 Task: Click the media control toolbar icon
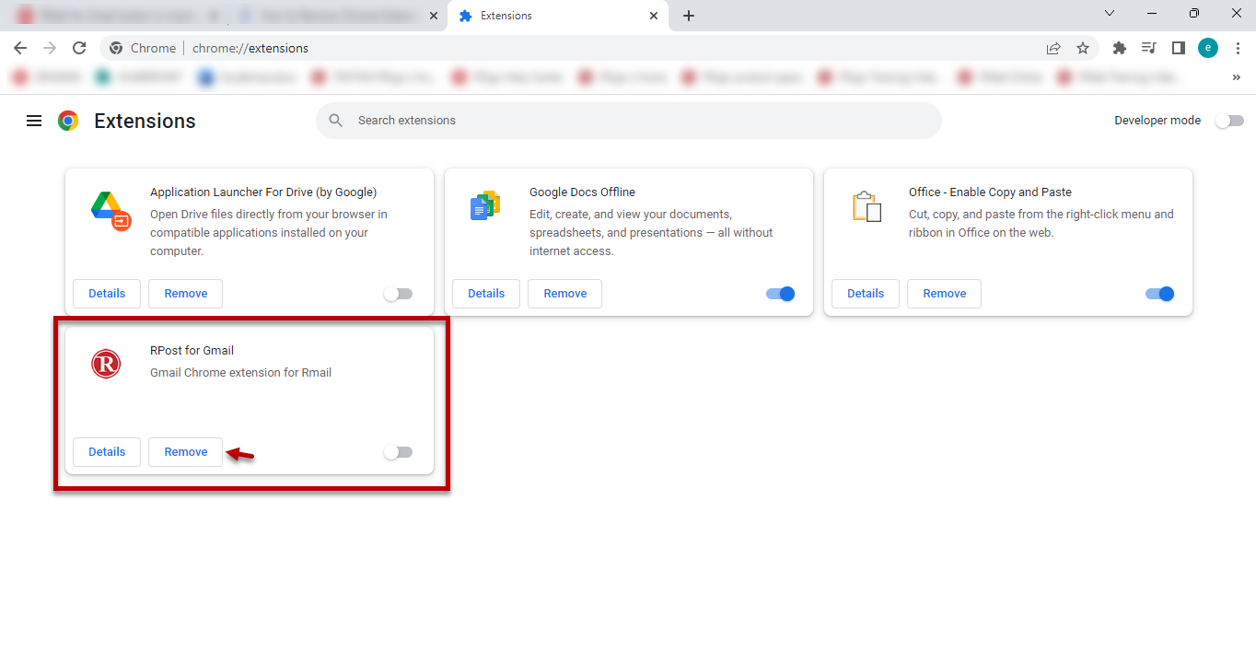(1148, 48)
